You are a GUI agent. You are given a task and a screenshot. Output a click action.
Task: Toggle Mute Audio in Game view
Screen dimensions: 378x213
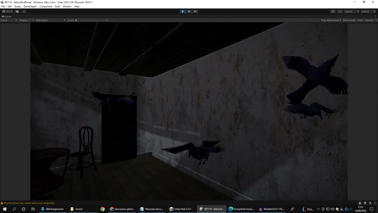pyautogui.click(x=349, y=20)
